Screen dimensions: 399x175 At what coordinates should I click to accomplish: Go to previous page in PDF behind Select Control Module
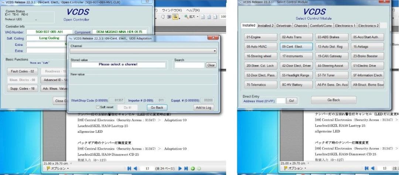(x=373, y=168)
